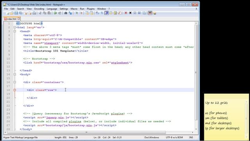
Task: Click the Copy toolbar icon
Action: point(45,13)
